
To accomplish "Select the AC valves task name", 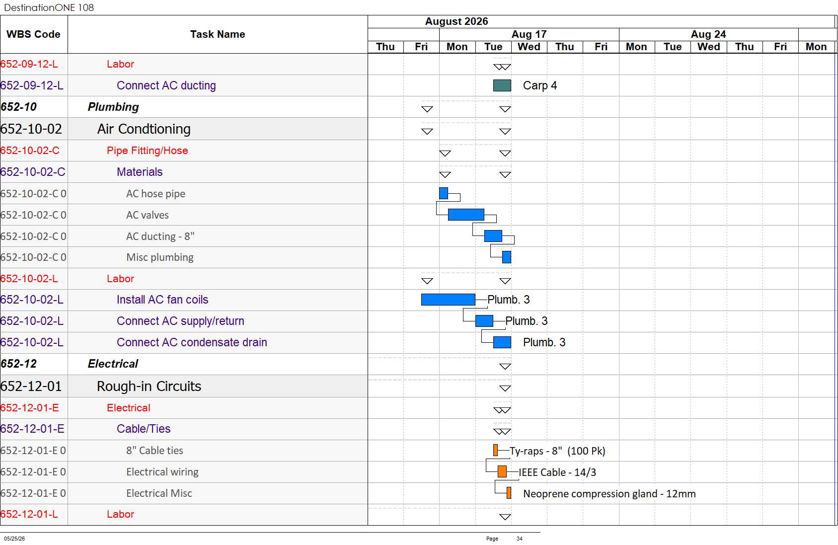I will [x=148, y=215].
